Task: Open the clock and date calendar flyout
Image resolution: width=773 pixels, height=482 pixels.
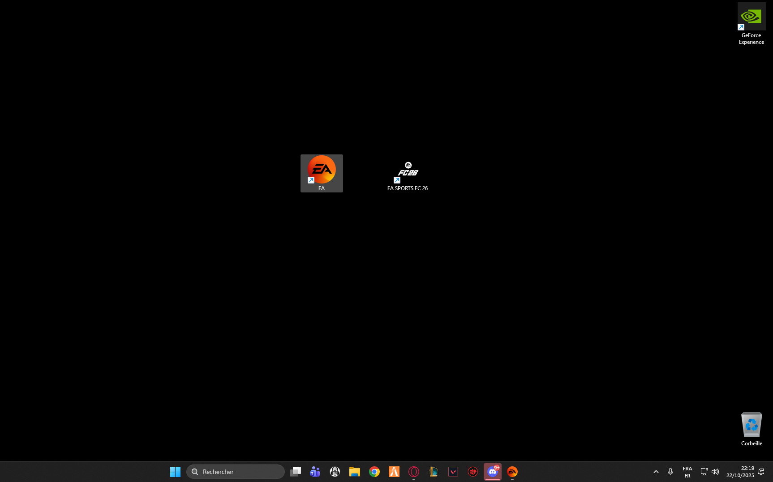Action: click(x=740, y=472)
